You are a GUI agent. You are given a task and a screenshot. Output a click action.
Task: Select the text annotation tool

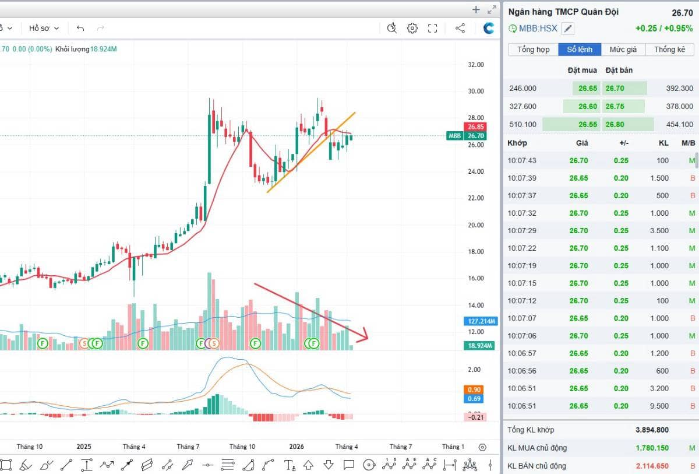pyautogui.click(x=290, y=465)
